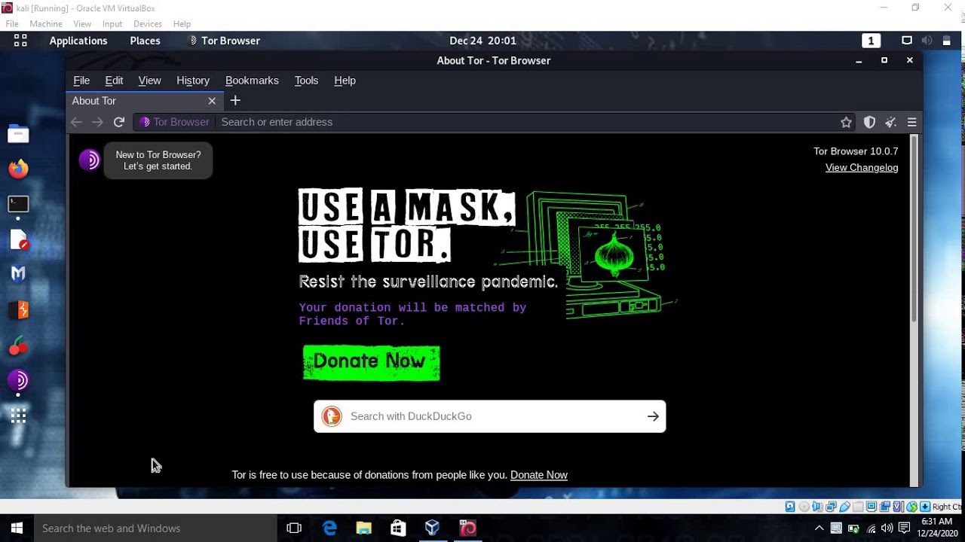Open VirtualBox Devices menu
Image resolution: width=965 pixels, height=542 pixels.
coord(148,24)
